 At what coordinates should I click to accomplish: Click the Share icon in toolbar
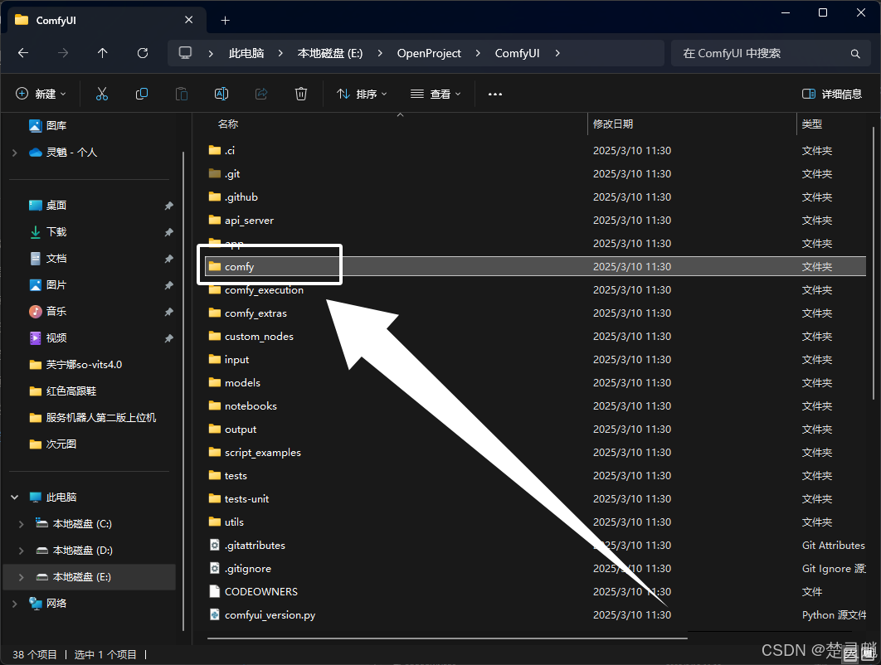point(261,94)
